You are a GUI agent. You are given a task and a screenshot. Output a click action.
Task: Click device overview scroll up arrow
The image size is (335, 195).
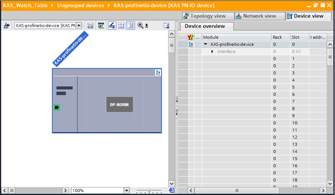(x=330, y=44)
